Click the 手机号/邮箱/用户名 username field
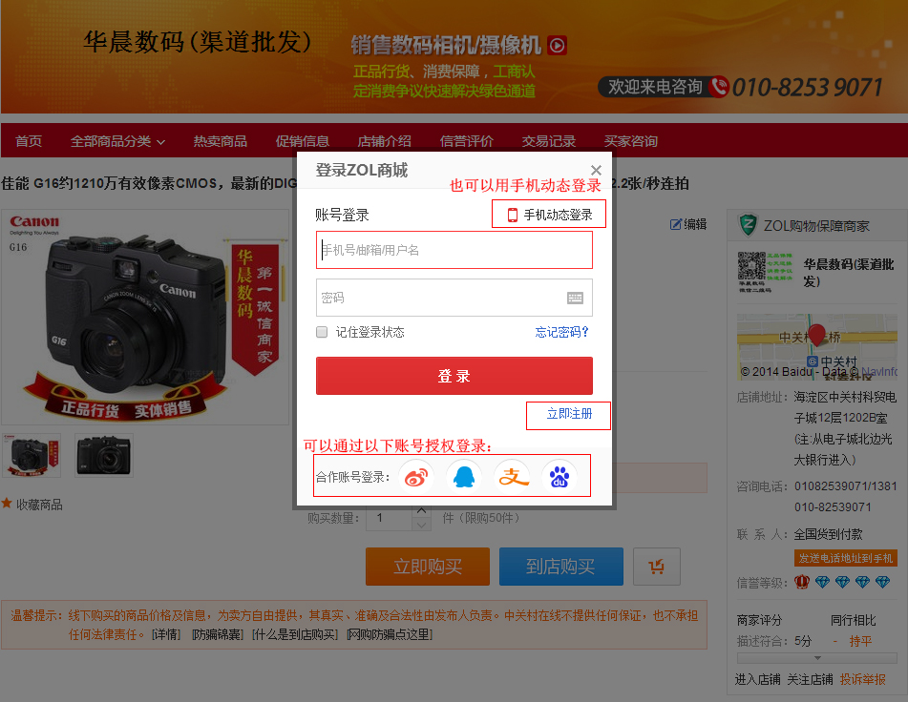The height and width of the screenshot is (702, 908). point(454,250)
